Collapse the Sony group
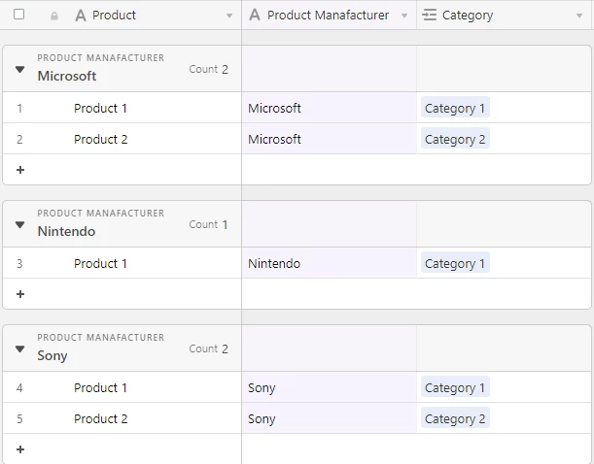 [19, 348]
